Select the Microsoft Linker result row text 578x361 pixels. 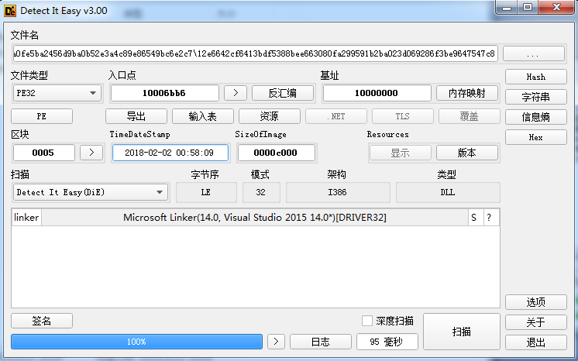click(255, 218)
